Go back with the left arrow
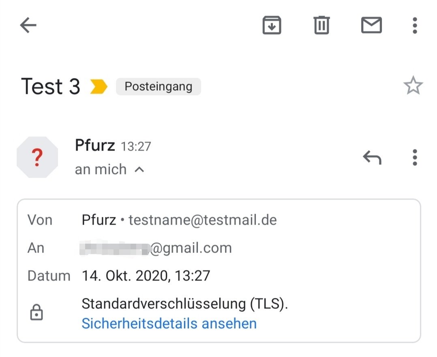437x357 pixels. (x=28, y=25)
